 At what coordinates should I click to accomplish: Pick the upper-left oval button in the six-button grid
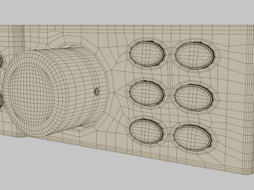[147, 54]
